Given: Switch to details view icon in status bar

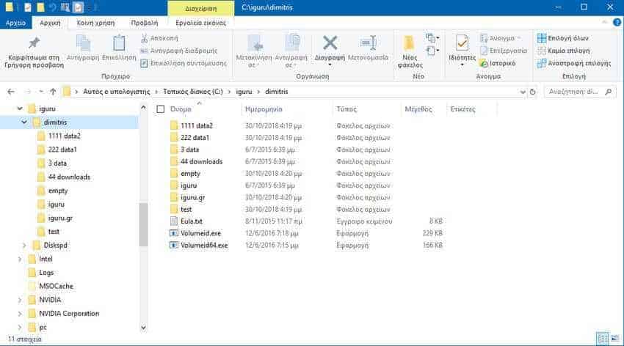Looking at the screenshot, I should (x=603, y=339).
